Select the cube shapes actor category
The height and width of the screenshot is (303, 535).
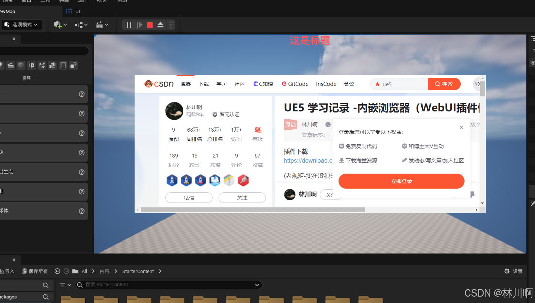coord(21,65)
